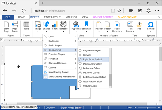
Task: Click the anchor marker in document
Action: pyautogui.click(x=18, y=66)
